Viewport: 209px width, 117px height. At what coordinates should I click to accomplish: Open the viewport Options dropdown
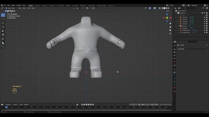[169, 11]
